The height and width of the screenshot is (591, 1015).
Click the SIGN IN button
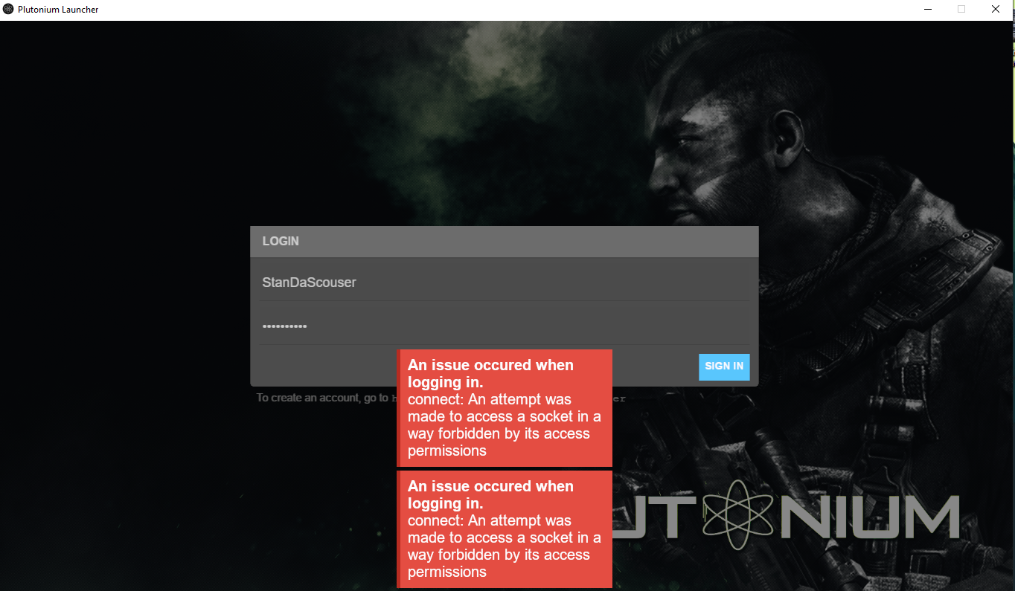724,366
